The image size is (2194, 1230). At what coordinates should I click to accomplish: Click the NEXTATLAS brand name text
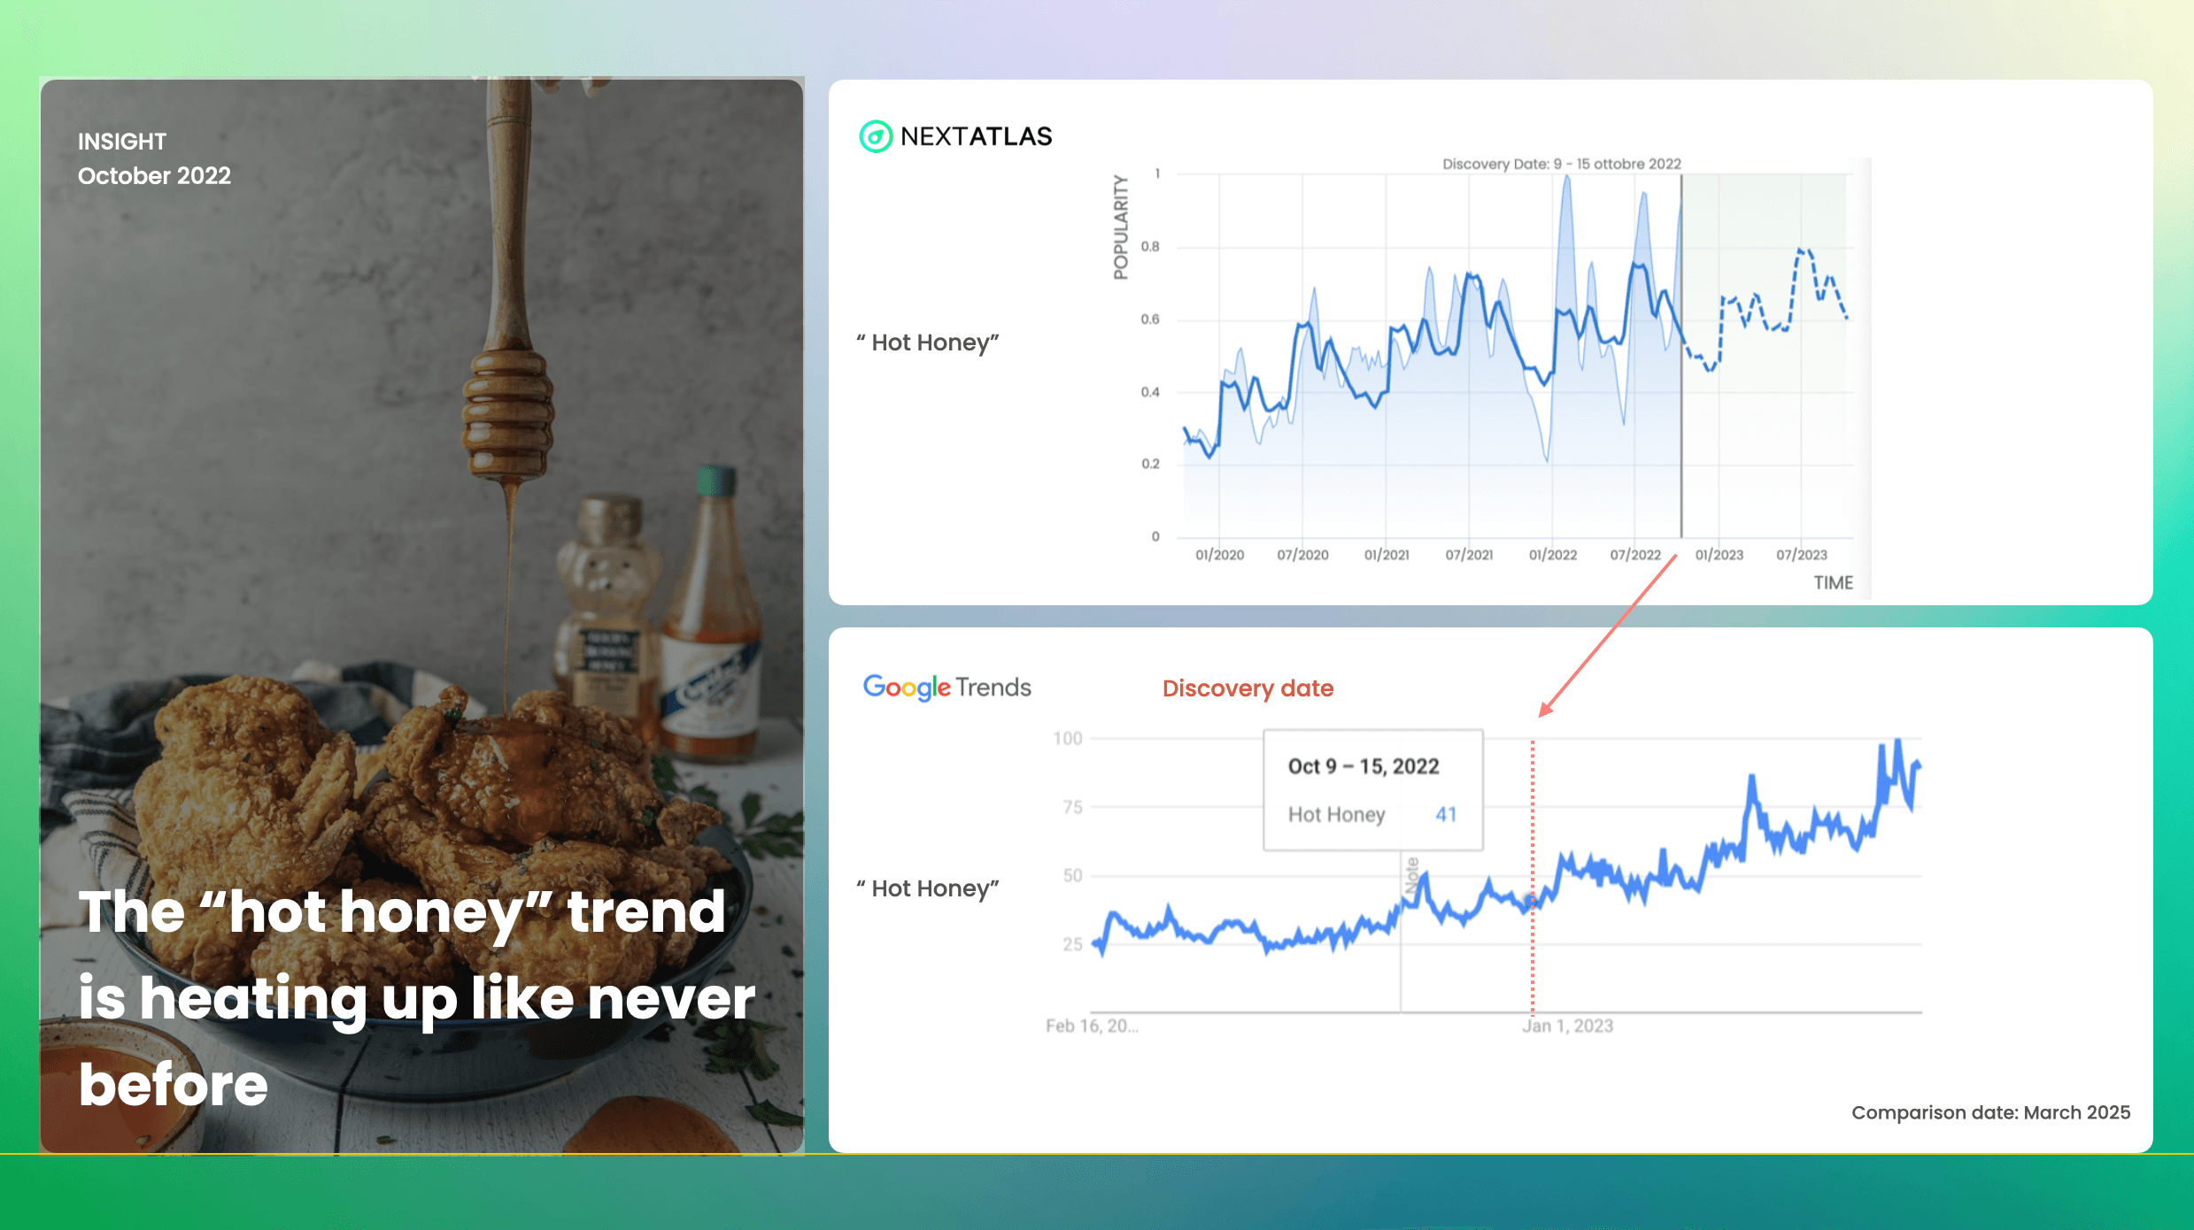tap(976, 136)
